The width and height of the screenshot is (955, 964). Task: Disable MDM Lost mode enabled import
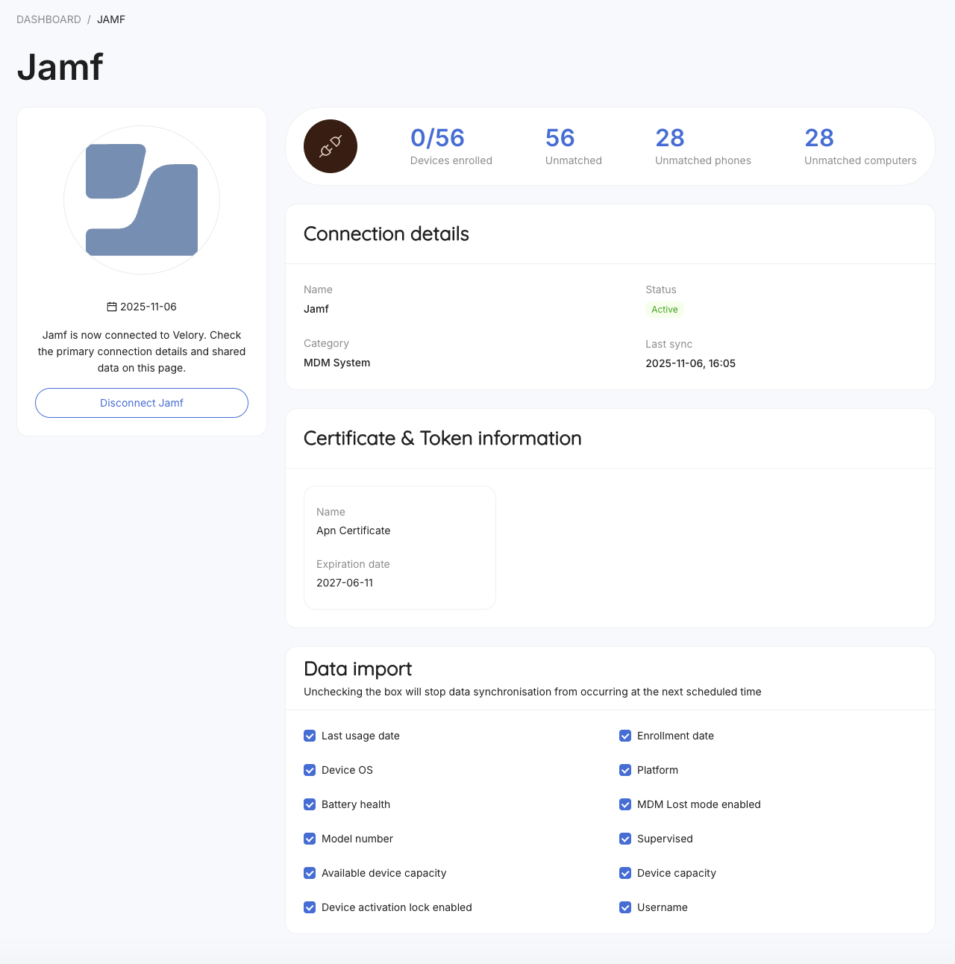(x=625, y=804)
